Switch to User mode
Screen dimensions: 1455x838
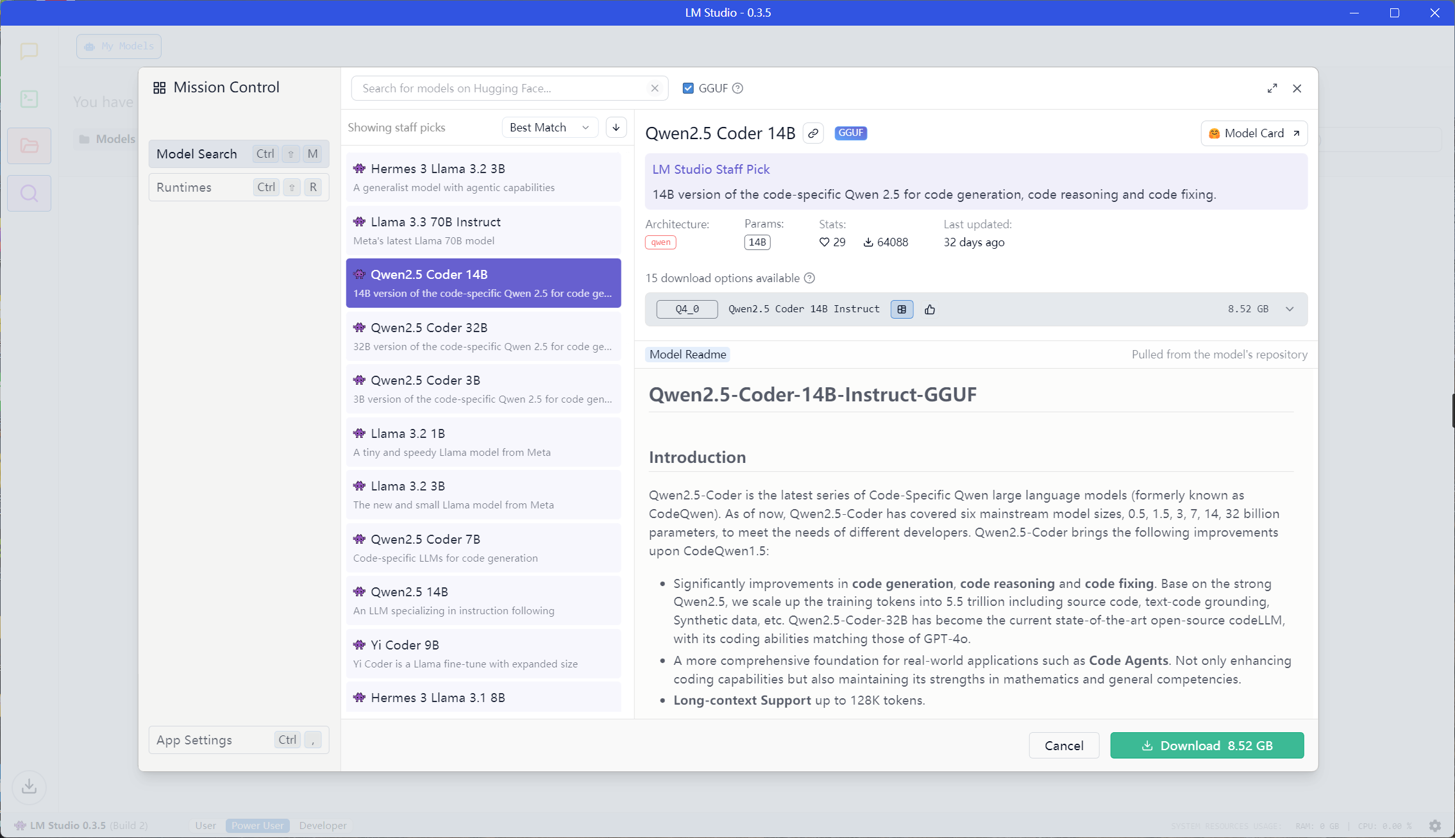pos(205,826)
